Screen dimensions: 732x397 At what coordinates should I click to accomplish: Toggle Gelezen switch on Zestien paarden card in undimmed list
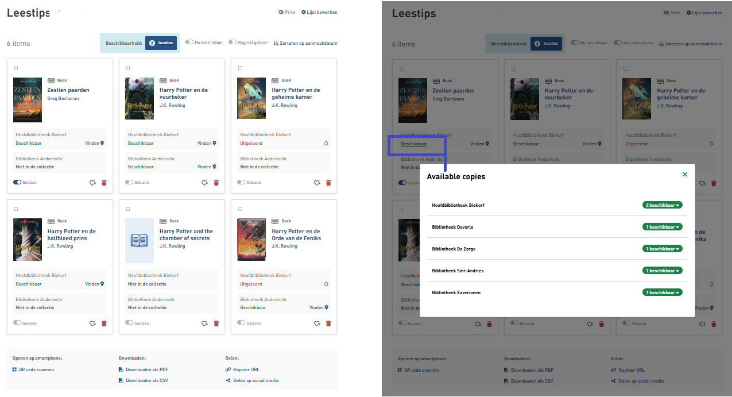(17, 182)
